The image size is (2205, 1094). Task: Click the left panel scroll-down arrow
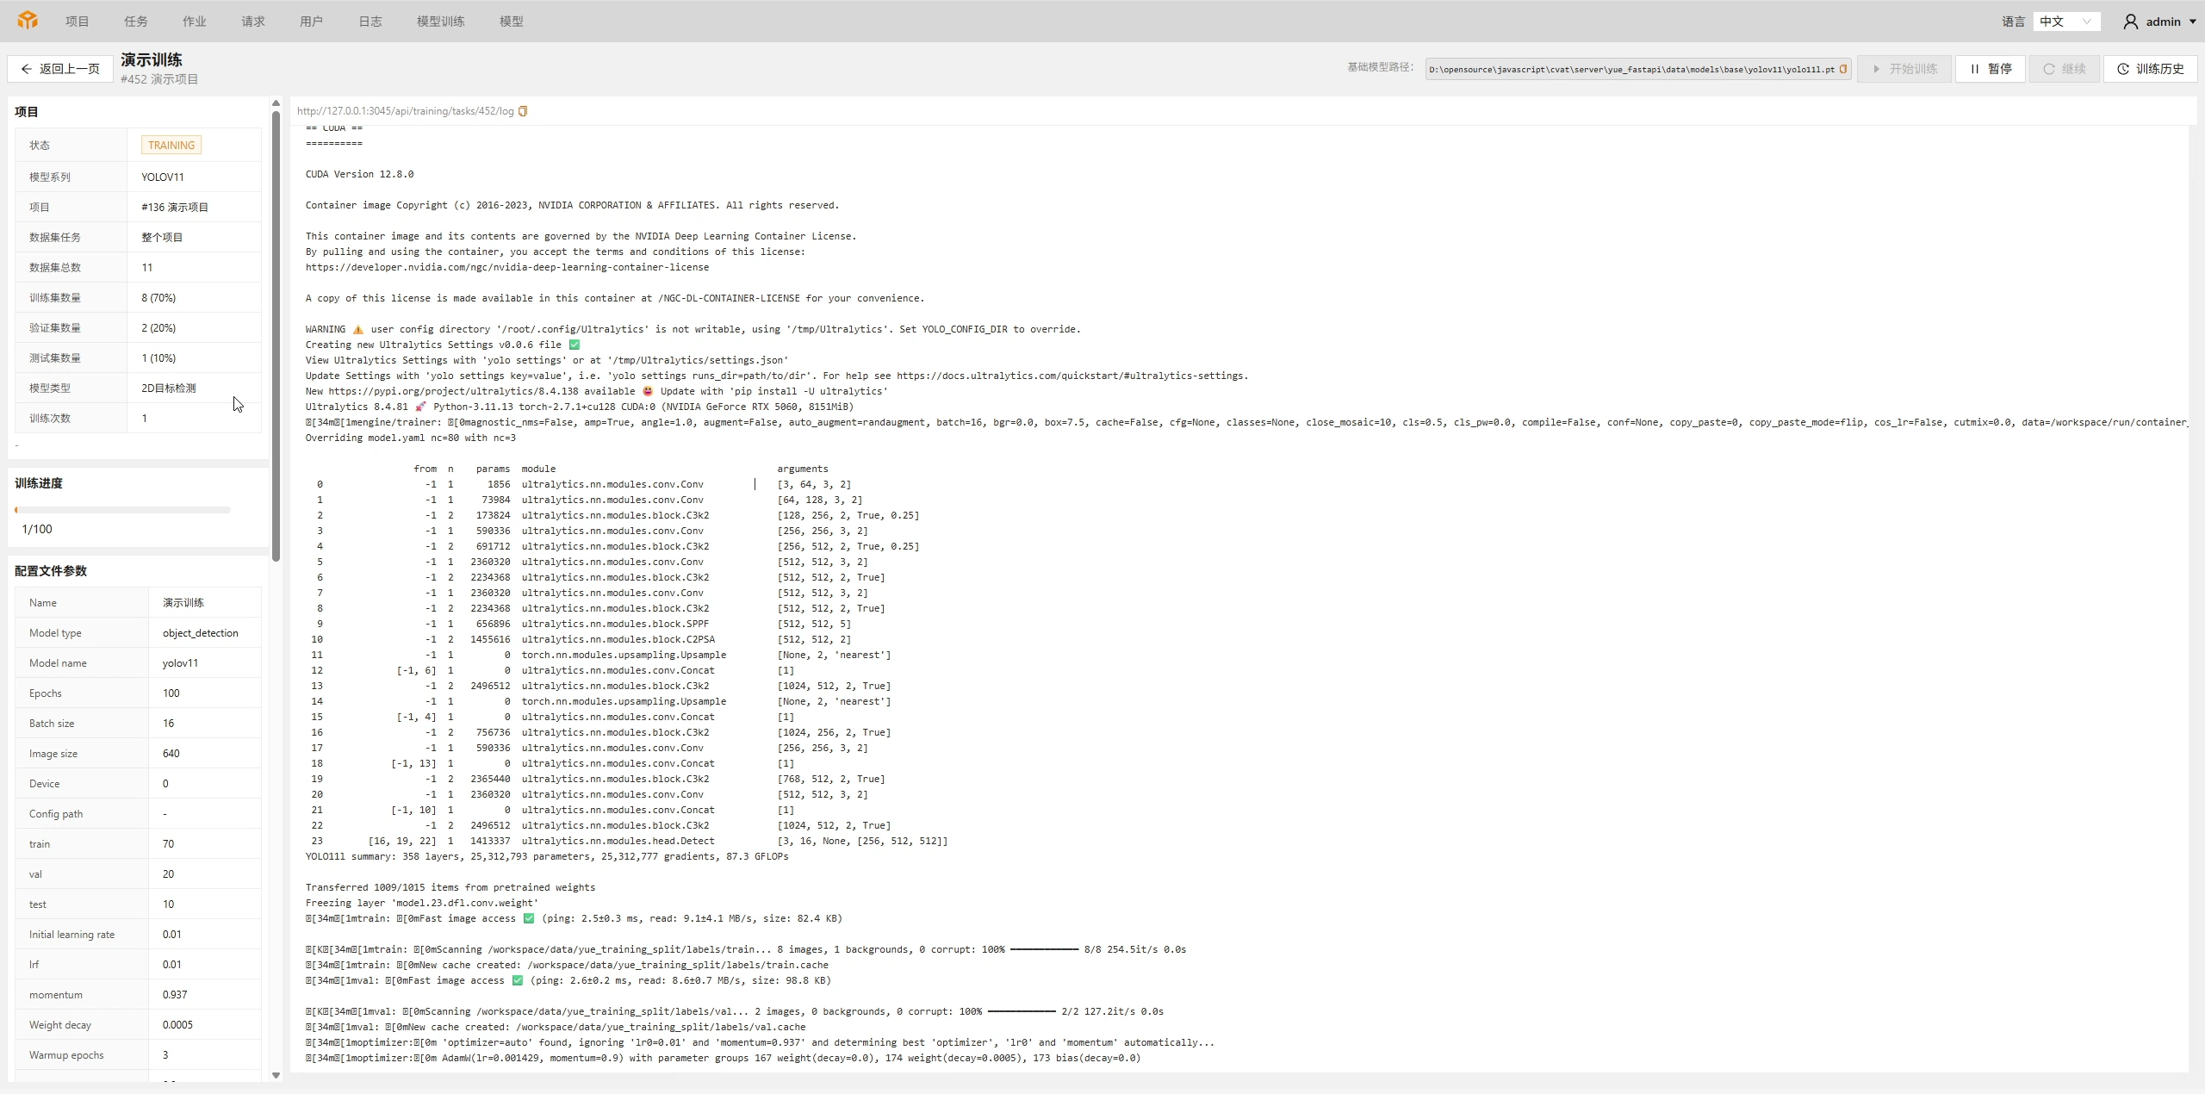[276, 1075]
